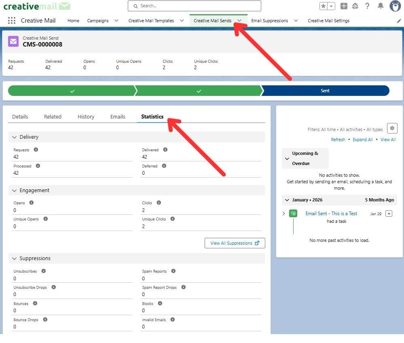This screenshot has height=343, width=404.
Task: Expand the Campaigns dropdown chevron
Action: pos(116,21)
